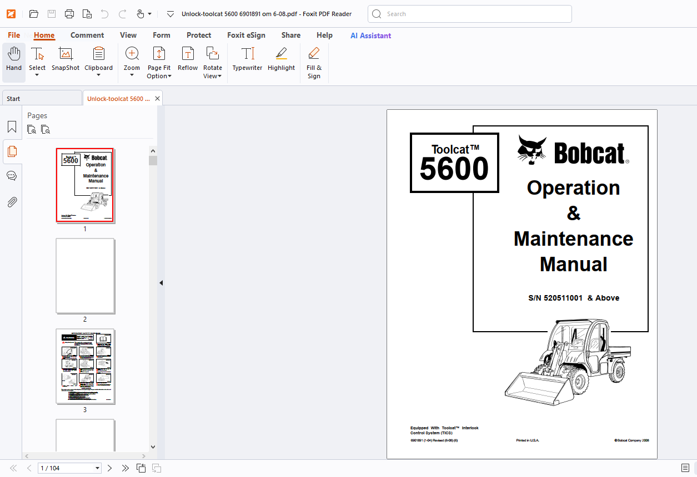The width and height of the screenshot is (697, 477).
Task: Go to the next page
Action: click(109, 468)
